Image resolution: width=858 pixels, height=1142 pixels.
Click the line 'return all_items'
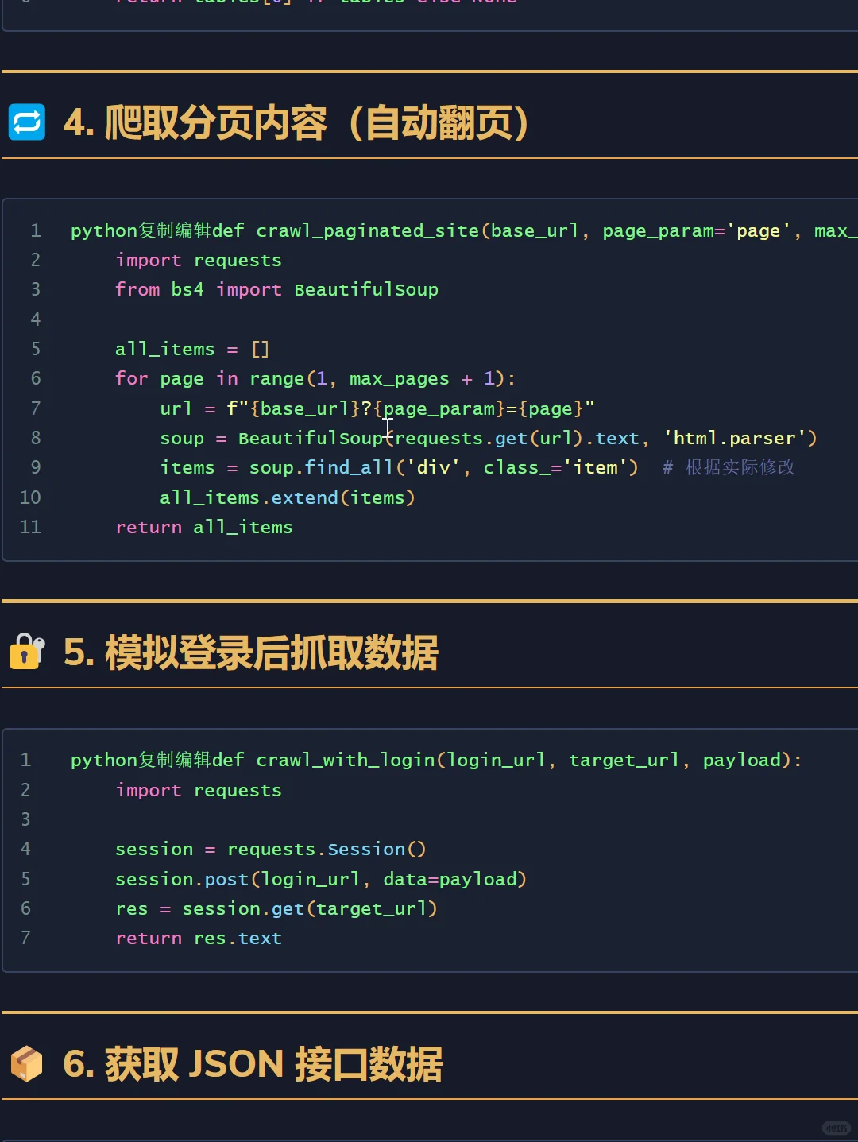click(x=204, y=528)
